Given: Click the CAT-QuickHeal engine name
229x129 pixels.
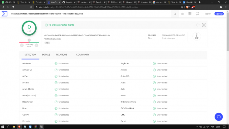Looking at the screenshot, I should pyautogui.click(x=127, y=108).
